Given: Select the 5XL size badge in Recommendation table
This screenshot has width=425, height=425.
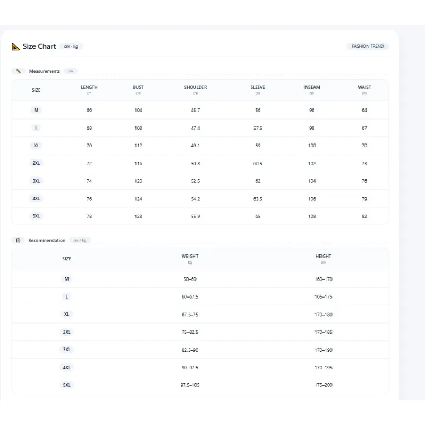Looking at the screenshot, I should click(x=67, y=385).
